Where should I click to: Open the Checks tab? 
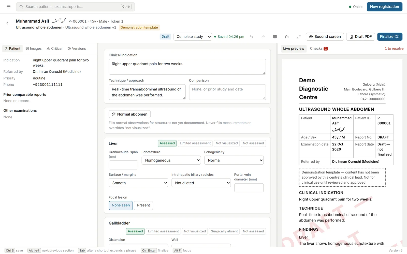coord(319,49)
